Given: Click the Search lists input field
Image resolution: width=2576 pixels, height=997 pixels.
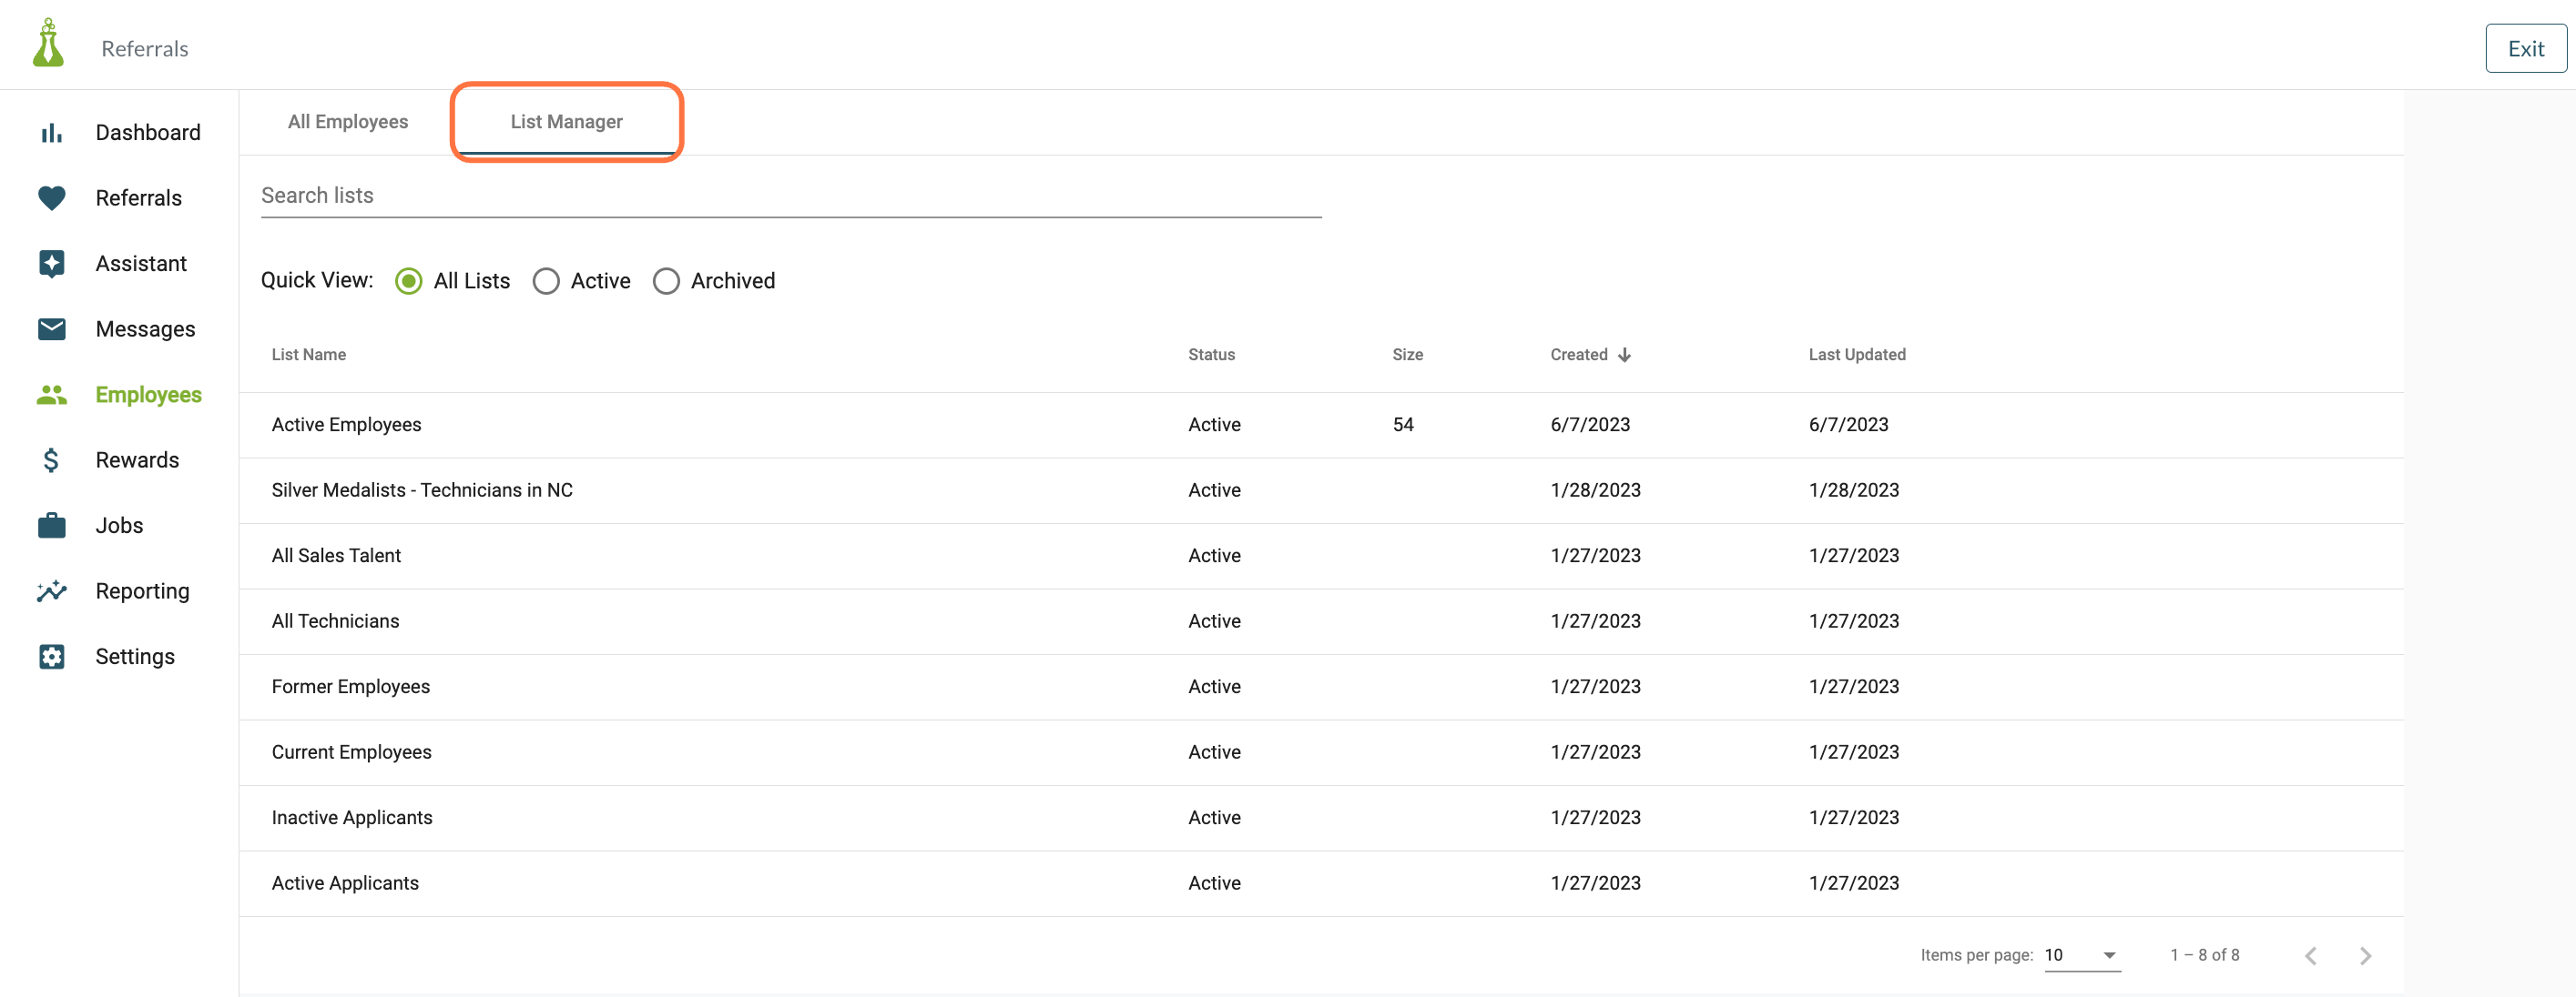Looking at the screenshot, I should point(790,196).
